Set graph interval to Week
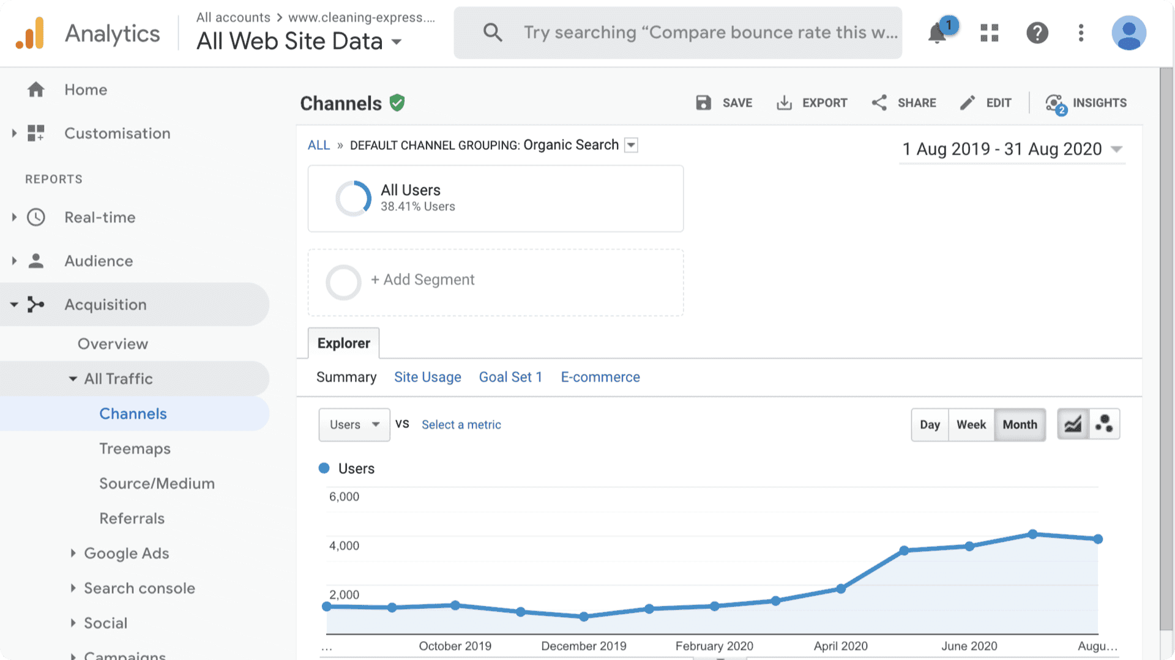1175x660 pixels. pos(971,425)
